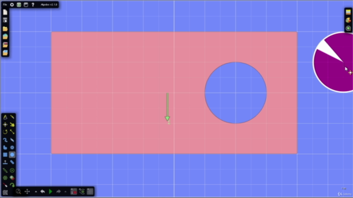The width and height of the screenshot is (353, 198).
Task: Select the Thruster tool
Action: click(x=12, y=178)
